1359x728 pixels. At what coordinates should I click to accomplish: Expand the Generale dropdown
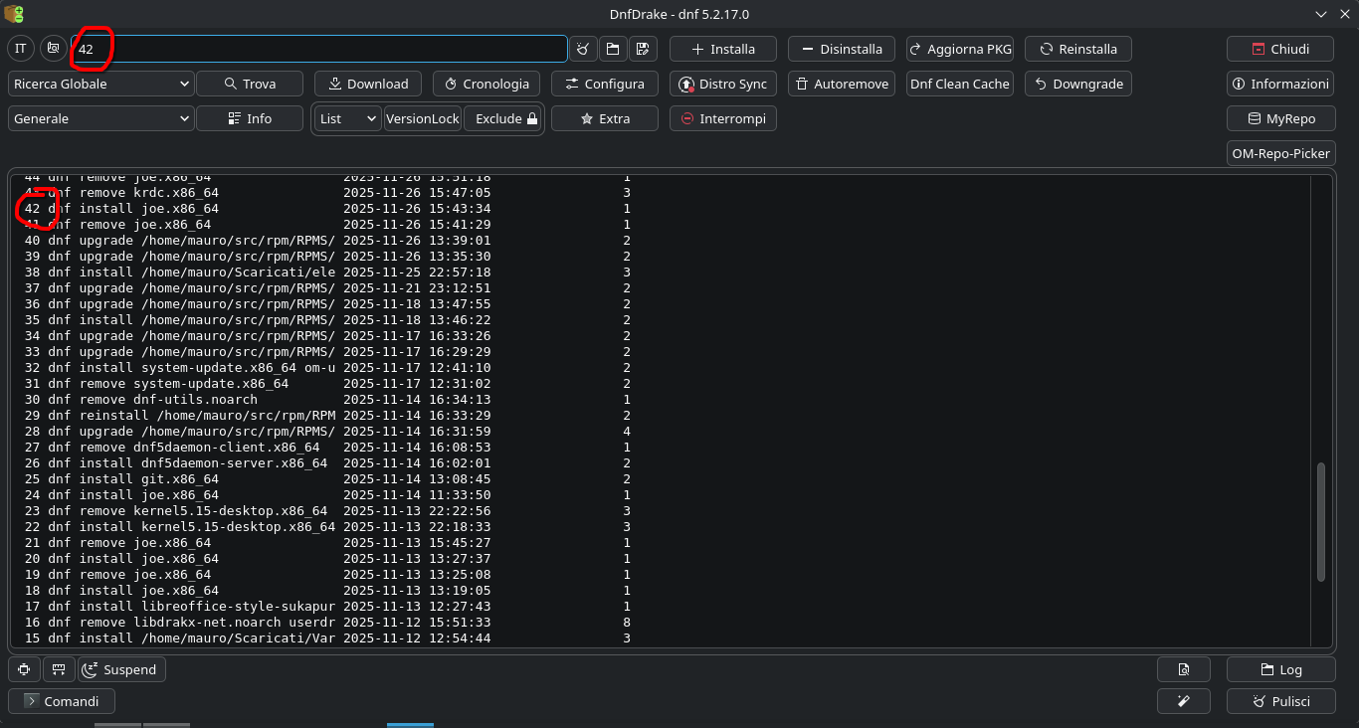click(x=100, y=118)
